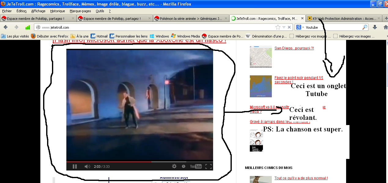Open a new tab with the plus button
Screen dimensions: 388x183
(386, 18)
